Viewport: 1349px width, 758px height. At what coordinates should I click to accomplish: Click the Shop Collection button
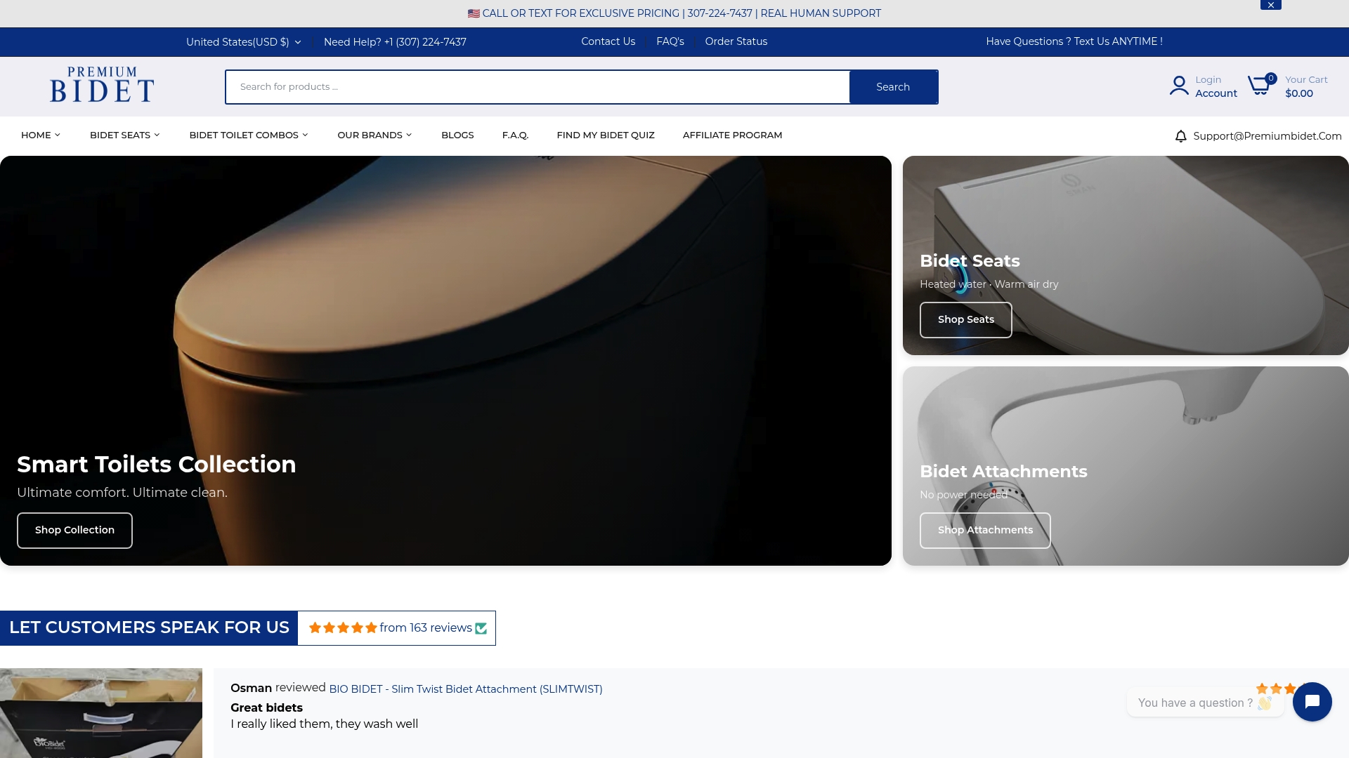point(74,530)
